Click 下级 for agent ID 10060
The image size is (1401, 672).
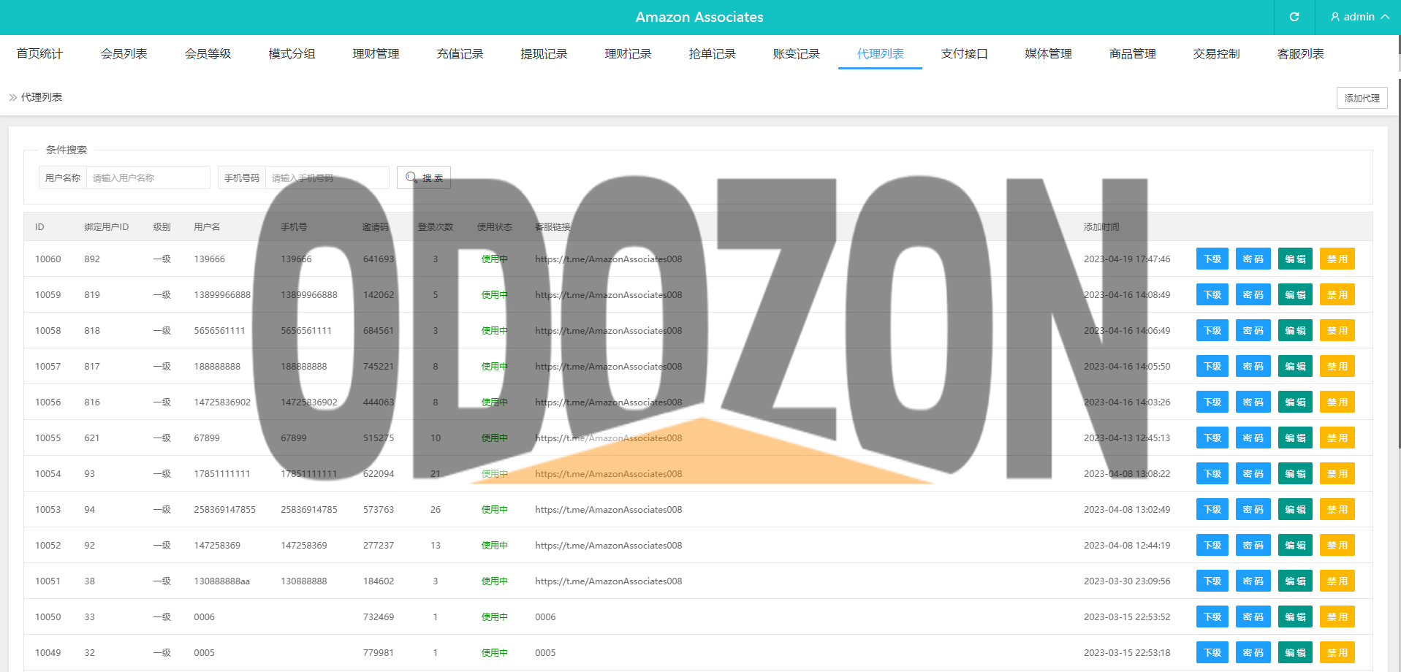pos(1212,259)
